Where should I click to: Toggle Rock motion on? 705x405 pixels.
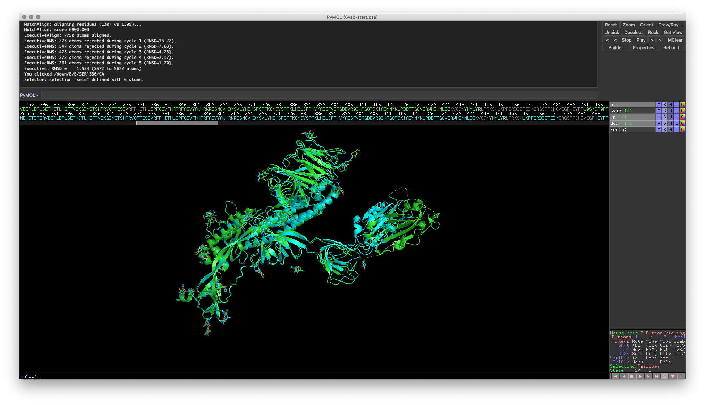(653, 33)
